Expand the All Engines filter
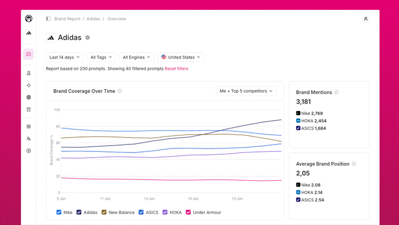This screenshot has width=399, height=225. click(137, 57)
